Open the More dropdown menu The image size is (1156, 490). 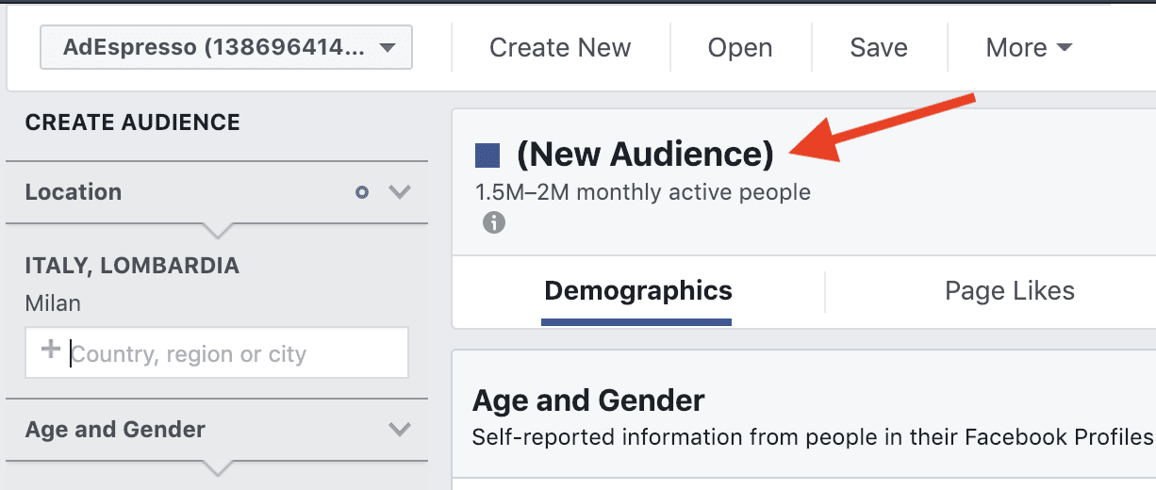pos(1029,47)
